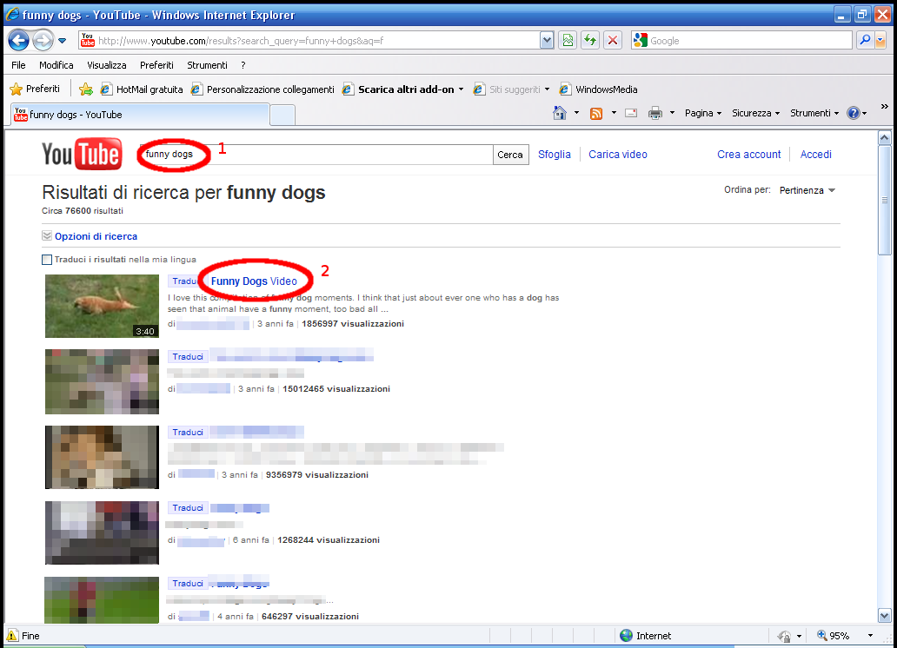Open the Preferiti menu in menu bar

[156, 65]
